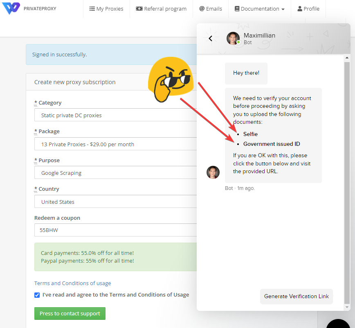Screen dimensions: 355x328
Task: Click Press to contact support button
Action: (70, 314)
